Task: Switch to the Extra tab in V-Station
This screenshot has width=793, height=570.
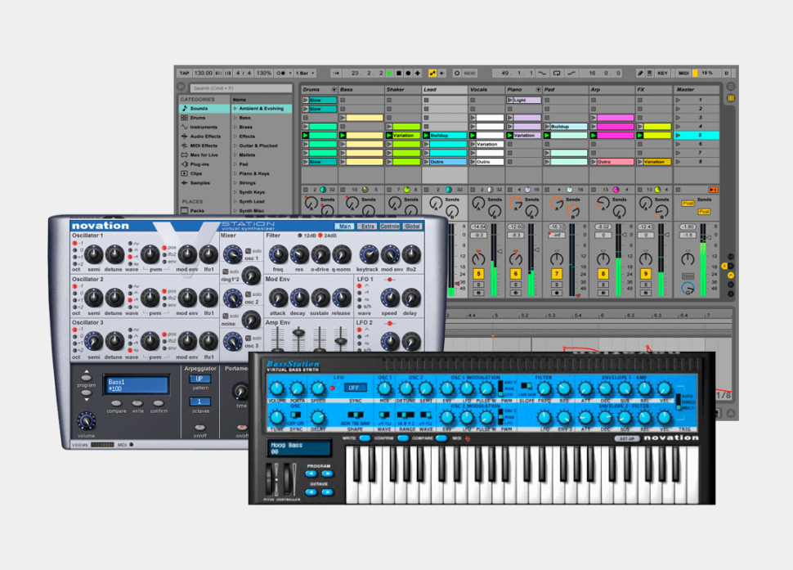Action: pos(367,226)
